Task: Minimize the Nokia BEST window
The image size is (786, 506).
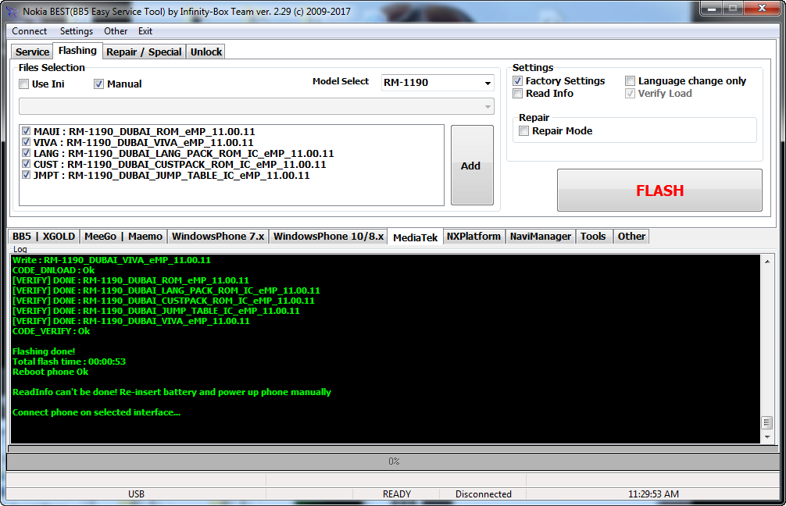Action: click(x=712, y=8)
